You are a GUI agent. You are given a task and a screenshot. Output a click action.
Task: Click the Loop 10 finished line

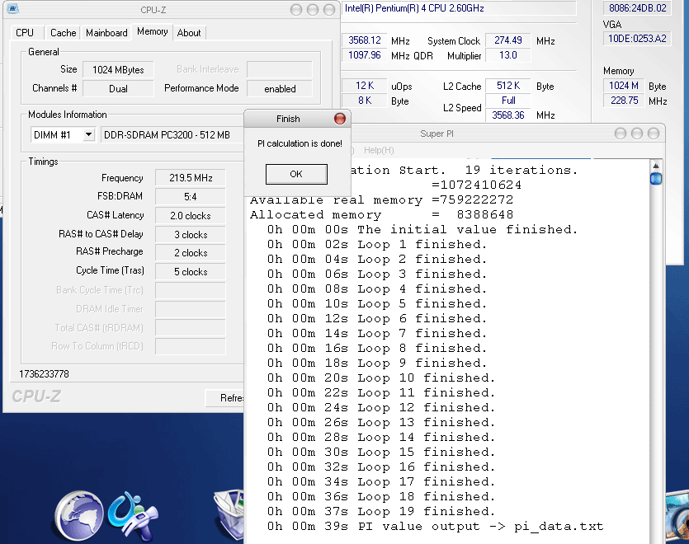tap(381, 378)
